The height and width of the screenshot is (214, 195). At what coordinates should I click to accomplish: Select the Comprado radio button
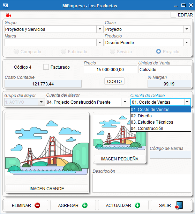click(16, 51)
